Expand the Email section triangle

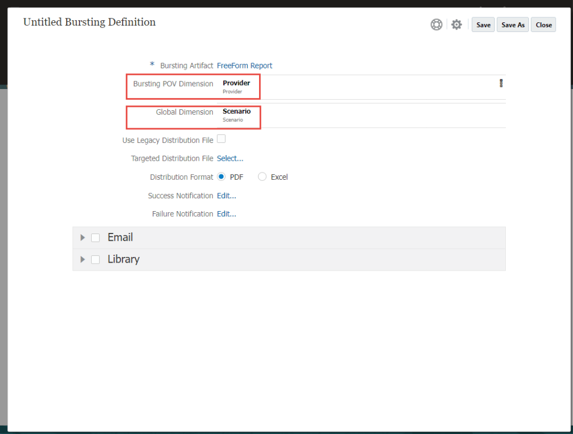[x=83, y=237]
